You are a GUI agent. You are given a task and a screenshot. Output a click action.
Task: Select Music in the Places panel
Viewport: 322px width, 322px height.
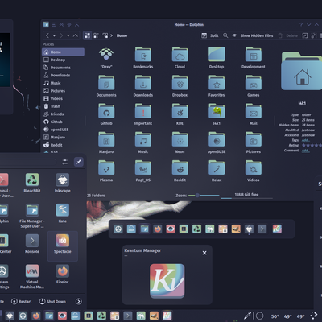(x=64, y=83)
